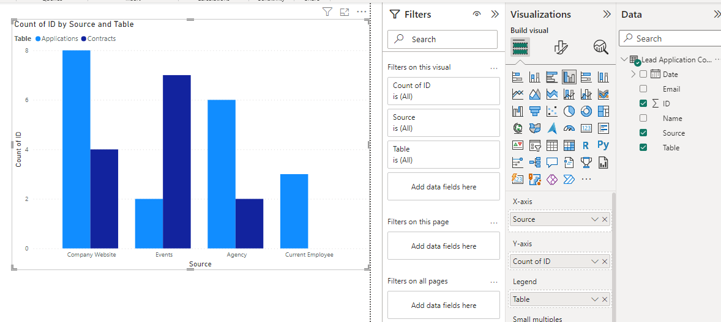Collapse the Lead Application table node
The image size is (721, 322).
click(x=624, y=60)
